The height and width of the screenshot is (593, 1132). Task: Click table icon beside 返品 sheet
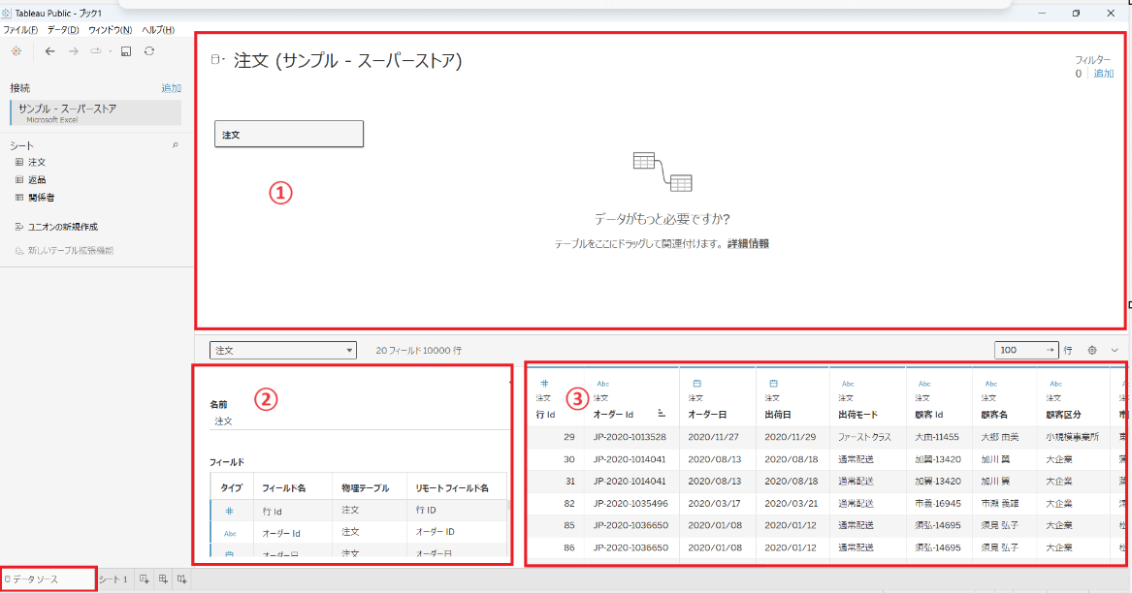click(19, 179)
